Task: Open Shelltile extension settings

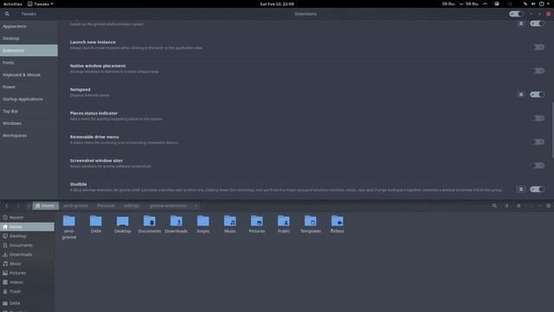Action: pos(521,189)
